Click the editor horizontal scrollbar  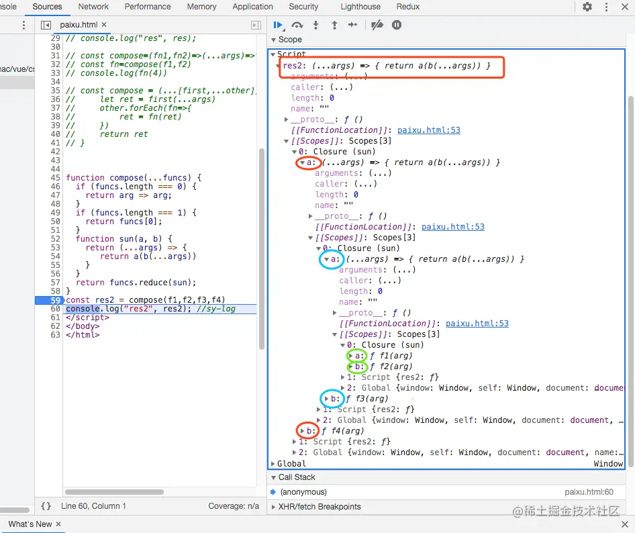click(114, 492)
